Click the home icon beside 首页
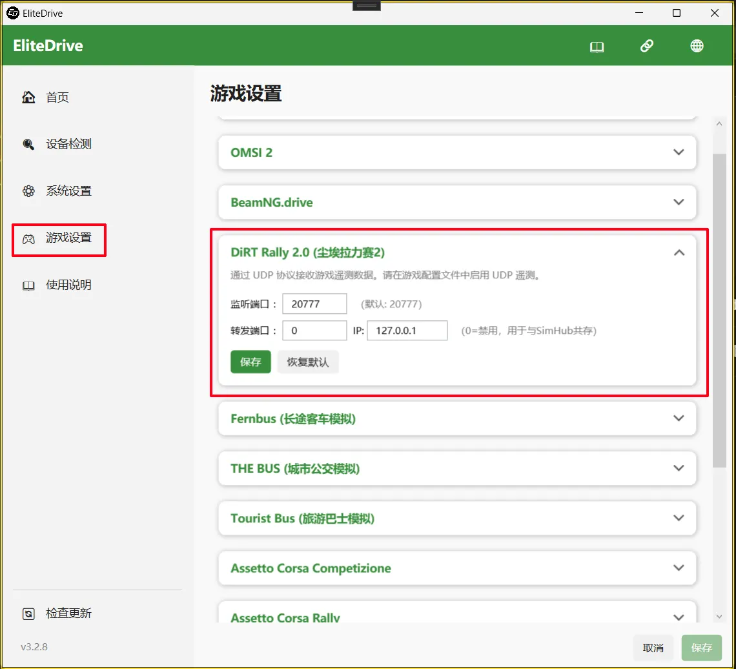736x669 pixels. [28, 97]
